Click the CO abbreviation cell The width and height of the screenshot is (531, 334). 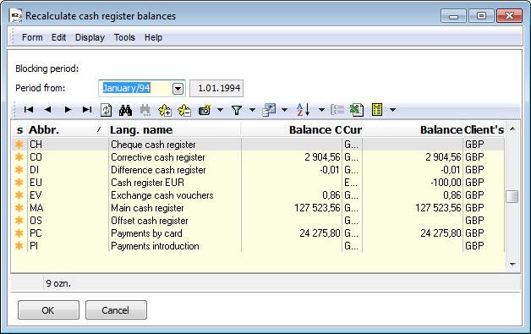coord(67,157)
